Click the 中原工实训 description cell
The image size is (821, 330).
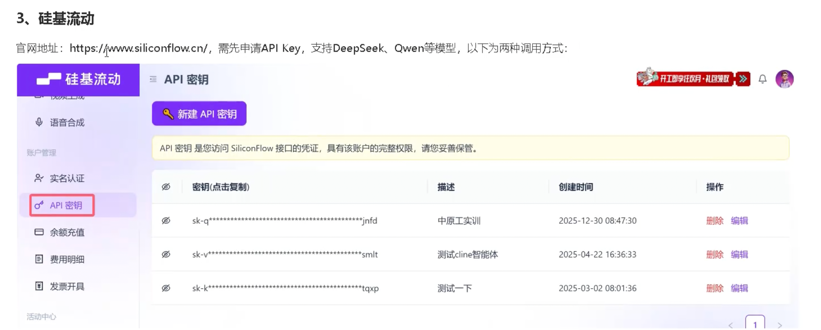coord(459,220)
